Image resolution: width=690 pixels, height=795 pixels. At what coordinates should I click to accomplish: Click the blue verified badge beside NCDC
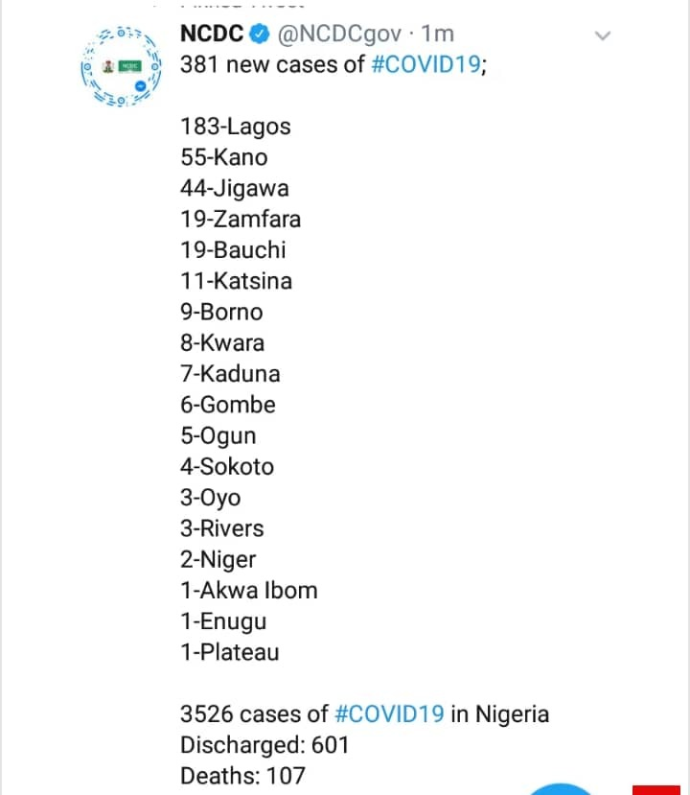coord(261,35)
